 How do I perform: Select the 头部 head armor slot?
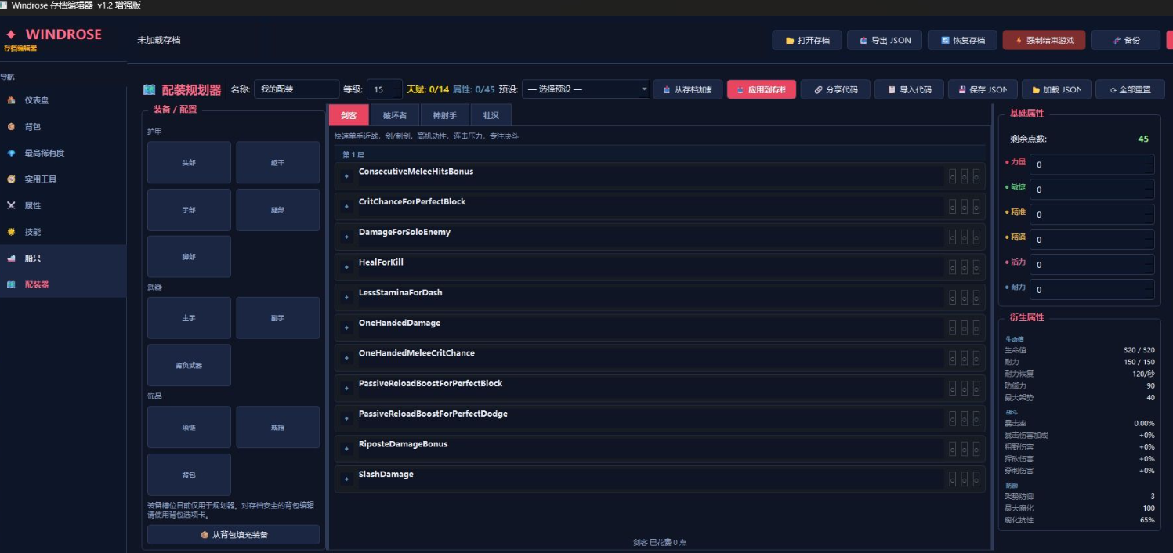click(189, 163)
